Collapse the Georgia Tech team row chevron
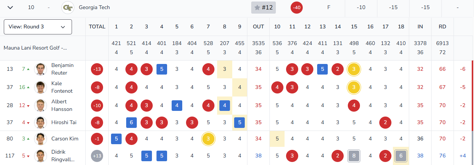Viewport: 474px width, 165px height. (11, 8)
